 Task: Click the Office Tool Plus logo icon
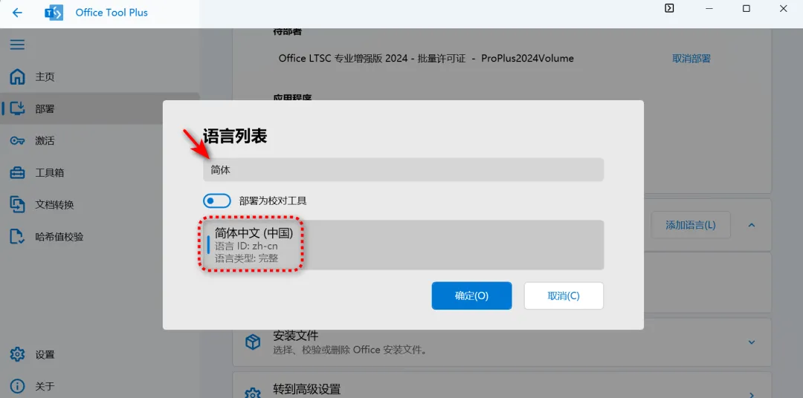pos(54,13)
